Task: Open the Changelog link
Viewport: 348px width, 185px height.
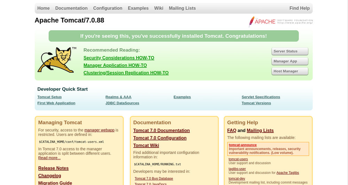Action: tap(49, 176)
